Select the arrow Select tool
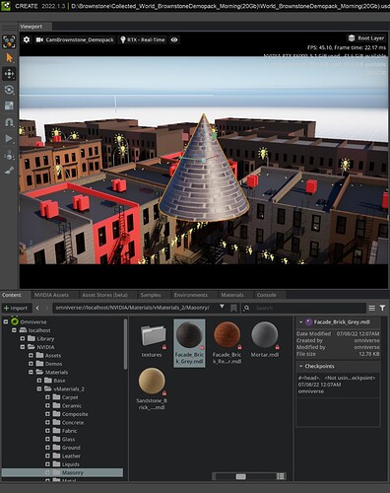The height and width of the screenshot is (493, 390). [x=9, y=58]
